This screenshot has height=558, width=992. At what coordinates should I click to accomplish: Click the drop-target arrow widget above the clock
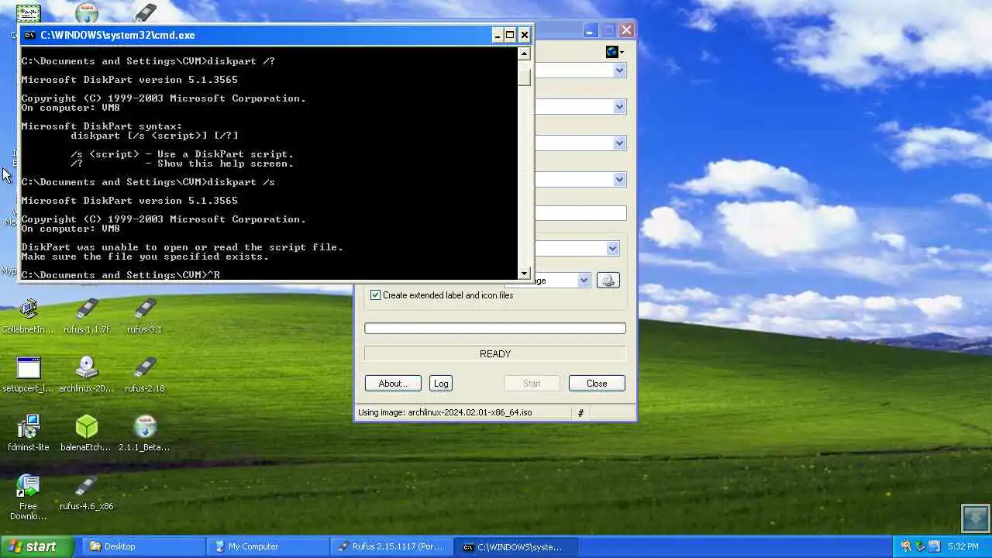click(976, 518)
